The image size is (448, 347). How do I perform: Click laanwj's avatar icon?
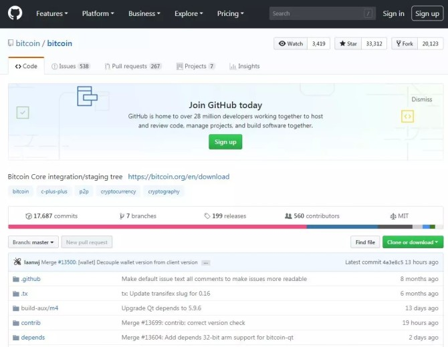(x=17, y=262)
